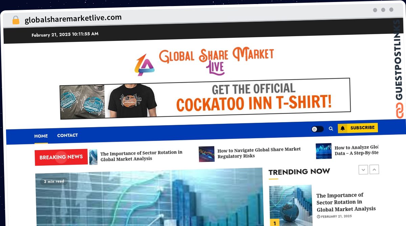Open 'How to Navigate Global Share Market Regulatory Risks'

click(x=259, y=152)
